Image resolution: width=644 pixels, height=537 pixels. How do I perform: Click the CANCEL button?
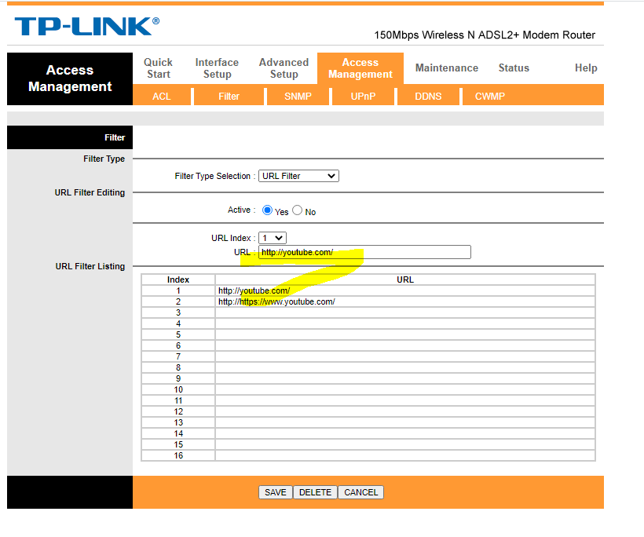(x=360, y=493)
